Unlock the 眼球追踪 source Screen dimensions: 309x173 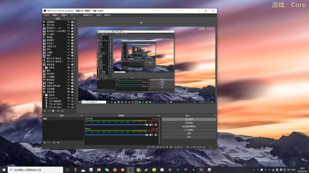tap(72, 80)
